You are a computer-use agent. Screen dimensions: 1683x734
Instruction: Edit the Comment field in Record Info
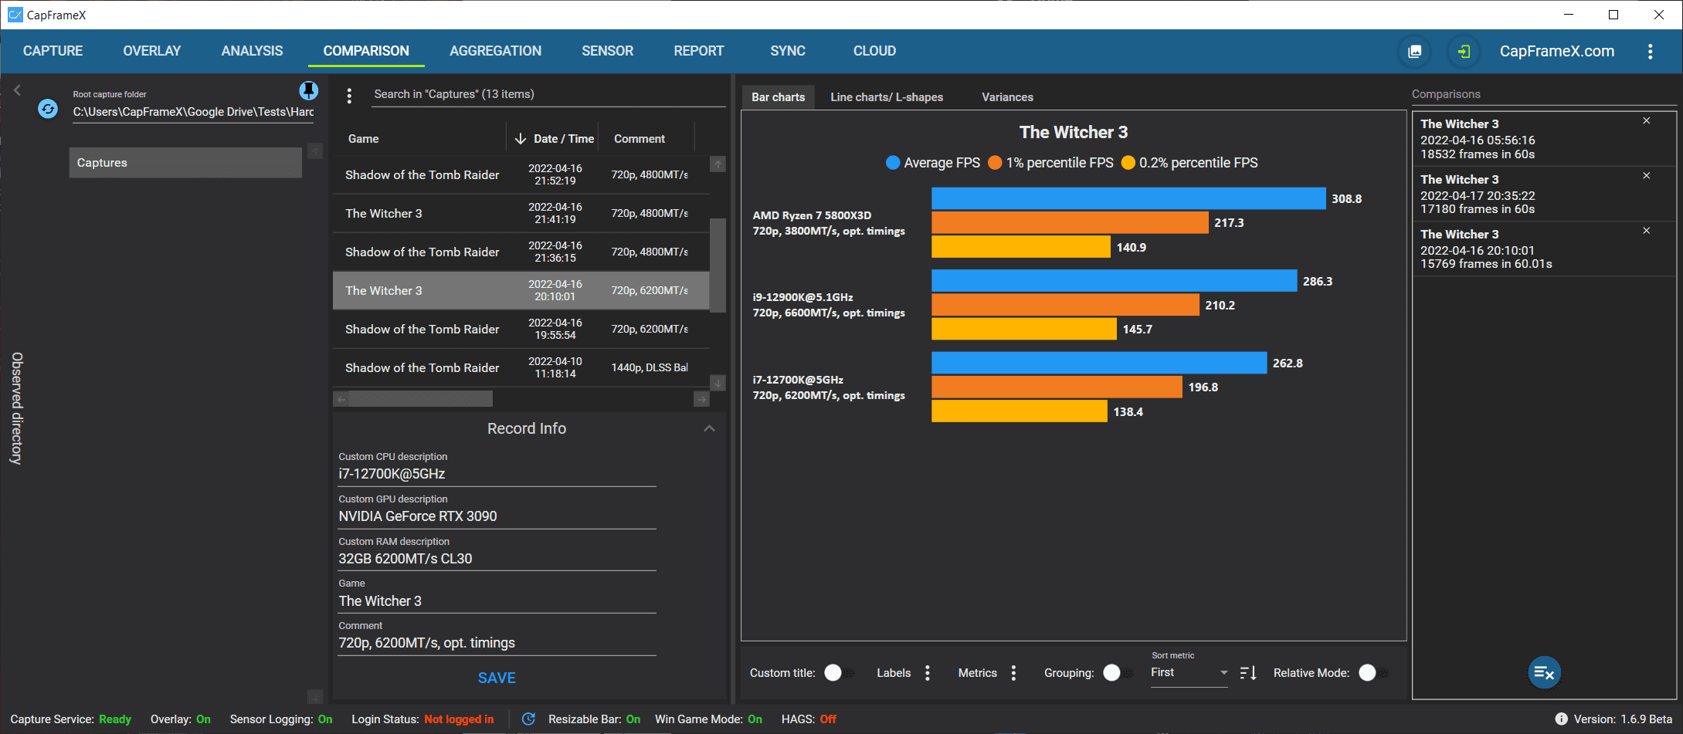click(x=497, y=643)
